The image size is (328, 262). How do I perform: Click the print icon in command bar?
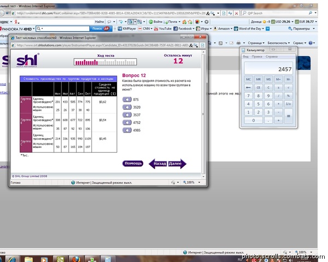click(x=238, y=43)
